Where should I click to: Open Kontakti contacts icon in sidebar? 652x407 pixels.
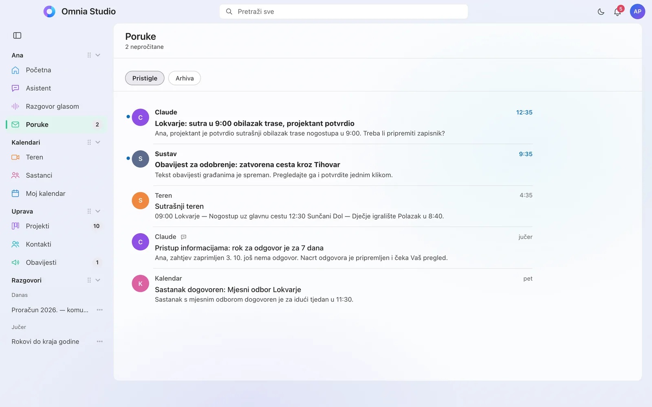tap(15, 244)
